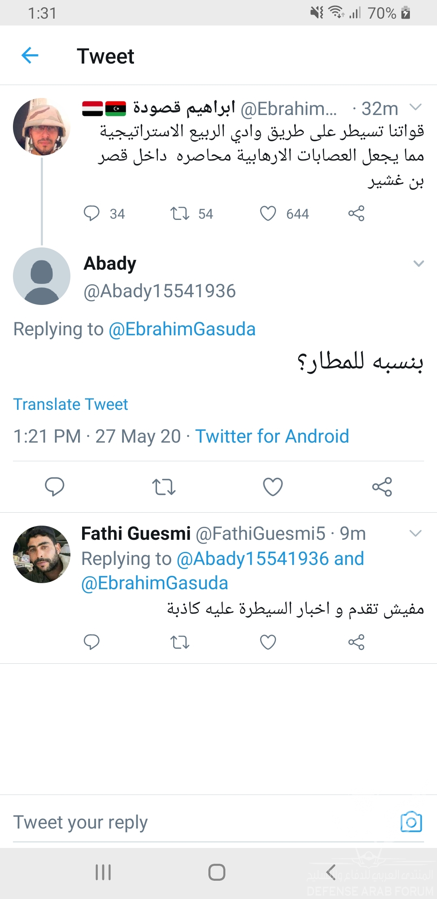
Task: Share Fathi Guesmi's reply
Action: click(x=356, y=642)
